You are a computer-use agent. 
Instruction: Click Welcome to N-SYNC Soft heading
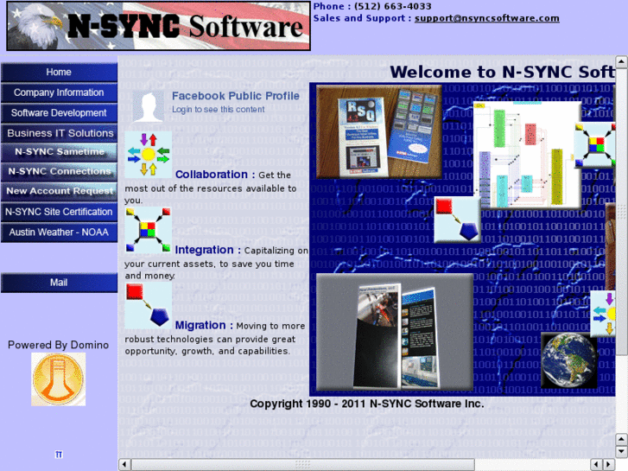[x=503, y=72]
